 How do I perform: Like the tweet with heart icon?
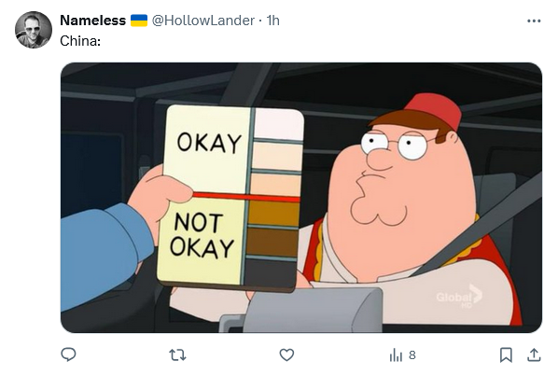286,355
